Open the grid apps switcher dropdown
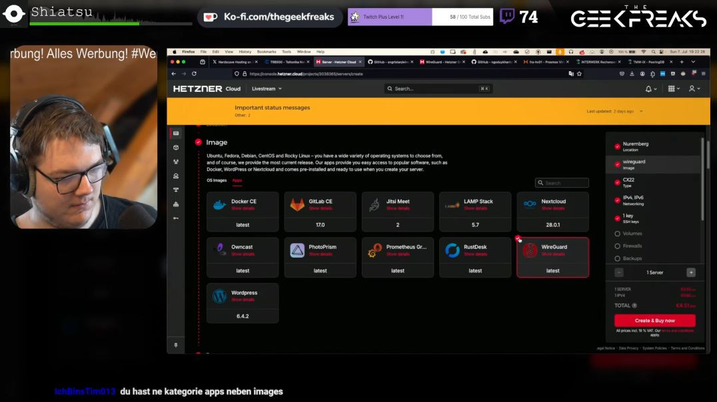 tap(674, 89)
